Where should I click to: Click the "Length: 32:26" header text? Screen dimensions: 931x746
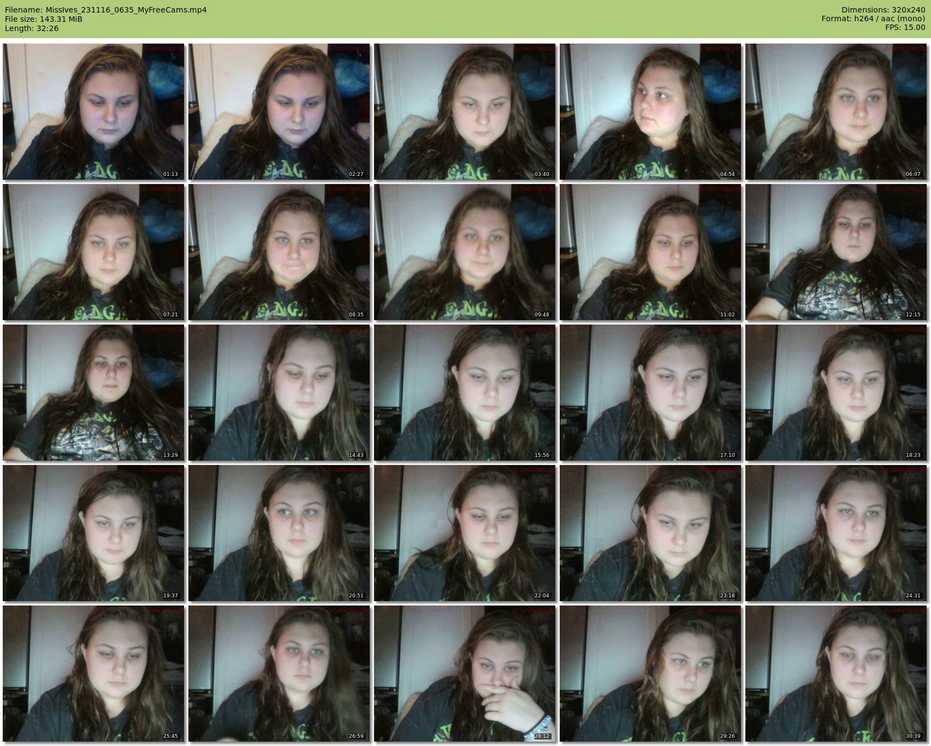[x=32, y=28]
